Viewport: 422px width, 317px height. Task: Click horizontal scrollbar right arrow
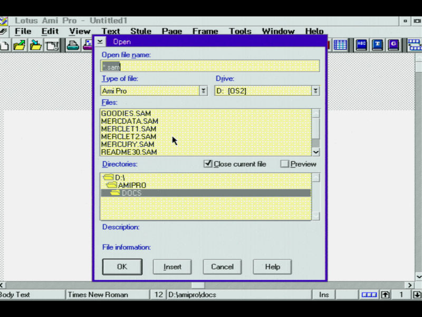click(x=410, y=285)
